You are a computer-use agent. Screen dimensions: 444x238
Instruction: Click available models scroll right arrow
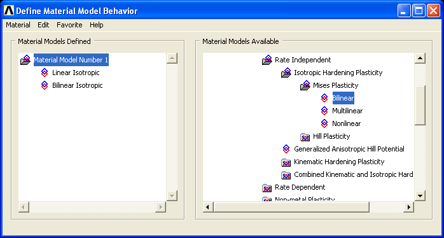click(x=408, y=207)
